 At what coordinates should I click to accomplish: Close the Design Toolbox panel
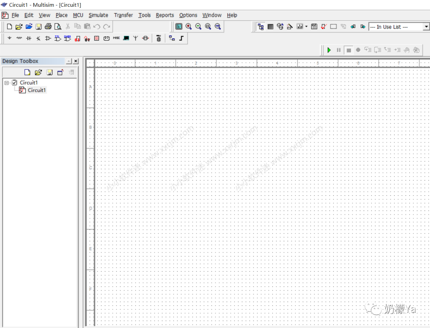[76, 61]
